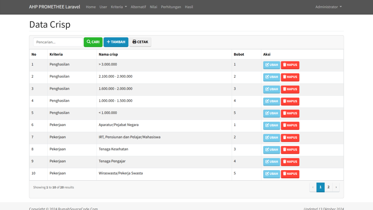Viewport: 373px width, 210px height.
Task: Open the User menu item
Action: [103, 7]
